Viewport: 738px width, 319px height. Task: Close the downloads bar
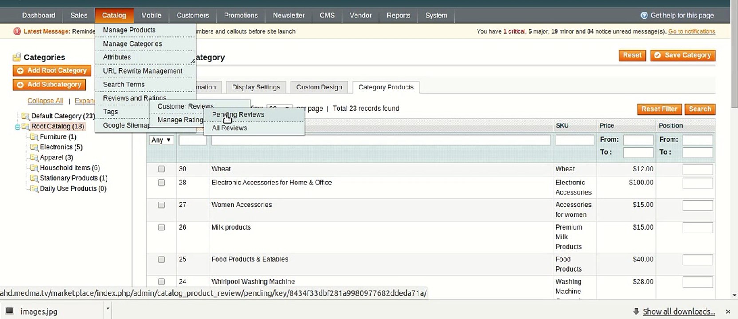[728, 312]
